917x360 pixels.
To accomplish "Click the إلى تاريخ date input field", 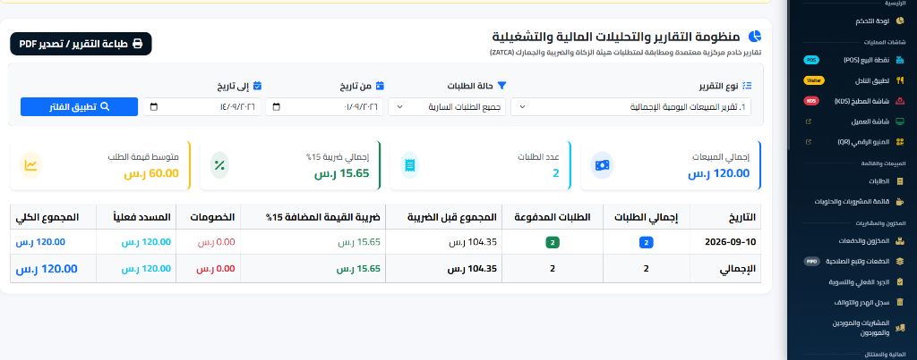I will click(201, 107).
